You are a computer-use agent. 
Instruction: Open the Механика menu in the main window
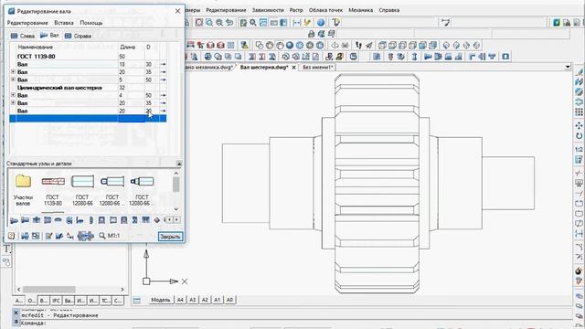pyautogui.click(x=360, y=10)
